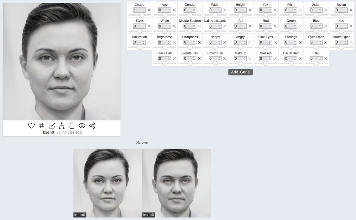356x220 pixels.
Task: Click the checkmark select icon
Action: click(x=52, y=125)
